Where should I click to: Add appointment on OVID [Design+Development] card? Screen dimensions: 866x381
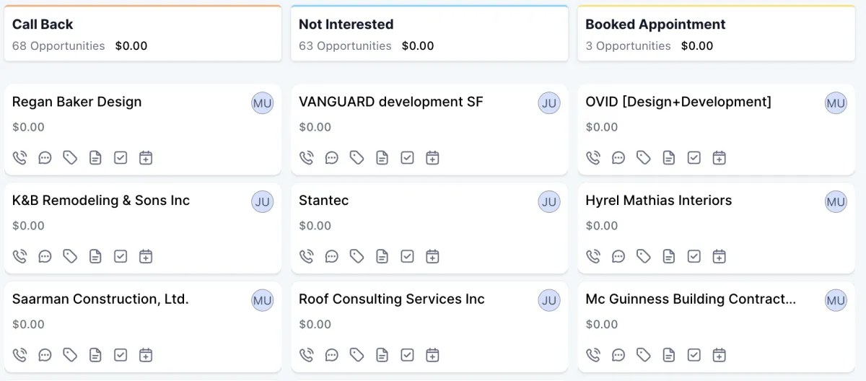719,157
